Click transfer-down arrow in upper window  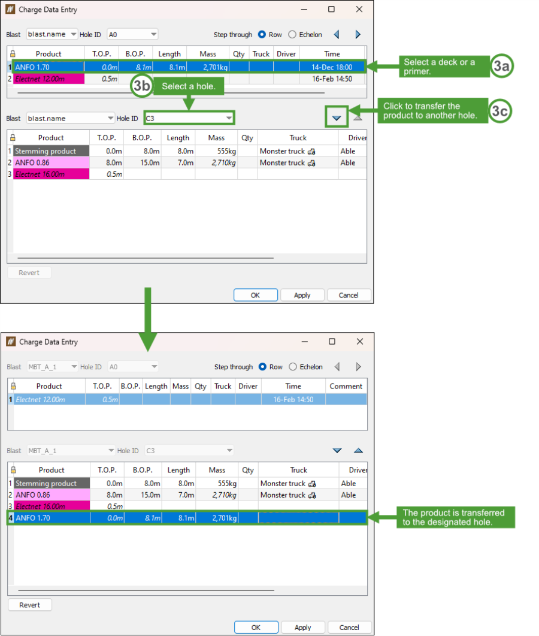point(337,118)
